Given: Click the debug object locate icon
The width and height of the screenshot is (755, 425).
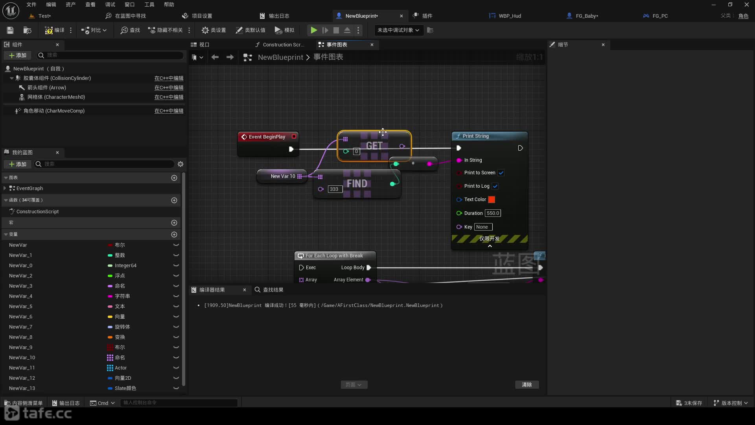Looking at the screenshot, I should coord(430,30).
